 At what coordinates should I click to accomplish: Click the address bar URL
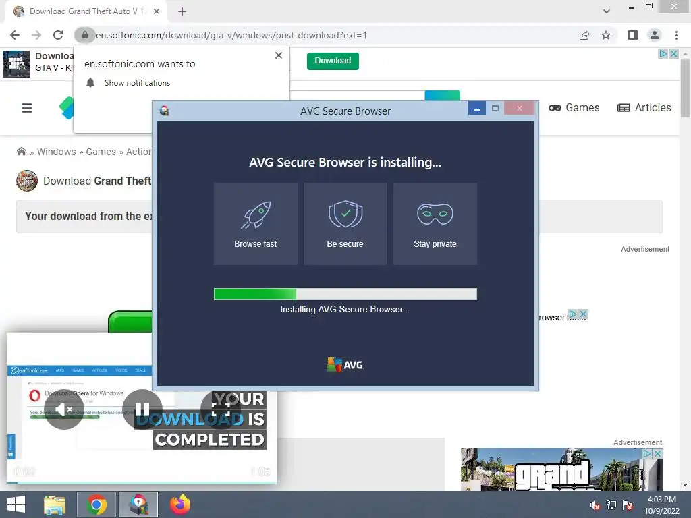click(x=231, y=35)
